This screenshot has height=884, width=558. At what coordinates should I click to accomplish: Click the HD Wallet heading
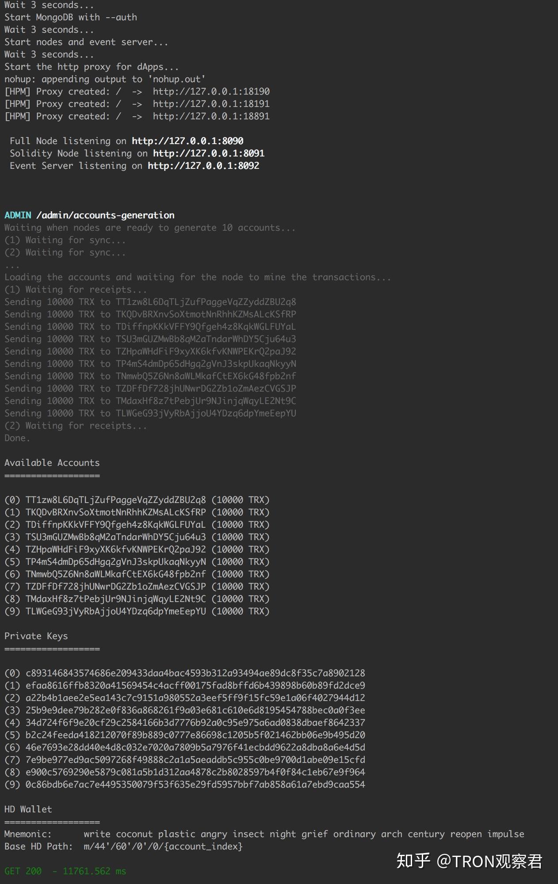point(28,809)
